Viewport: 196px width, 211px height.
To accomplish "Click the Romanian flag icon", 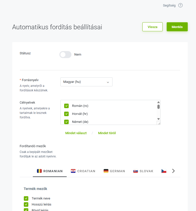I will pos(39,171).
